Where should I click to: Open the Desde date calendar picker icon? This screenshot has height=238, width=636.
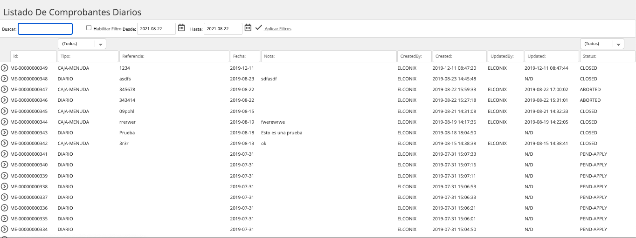(x=181, y=27)
